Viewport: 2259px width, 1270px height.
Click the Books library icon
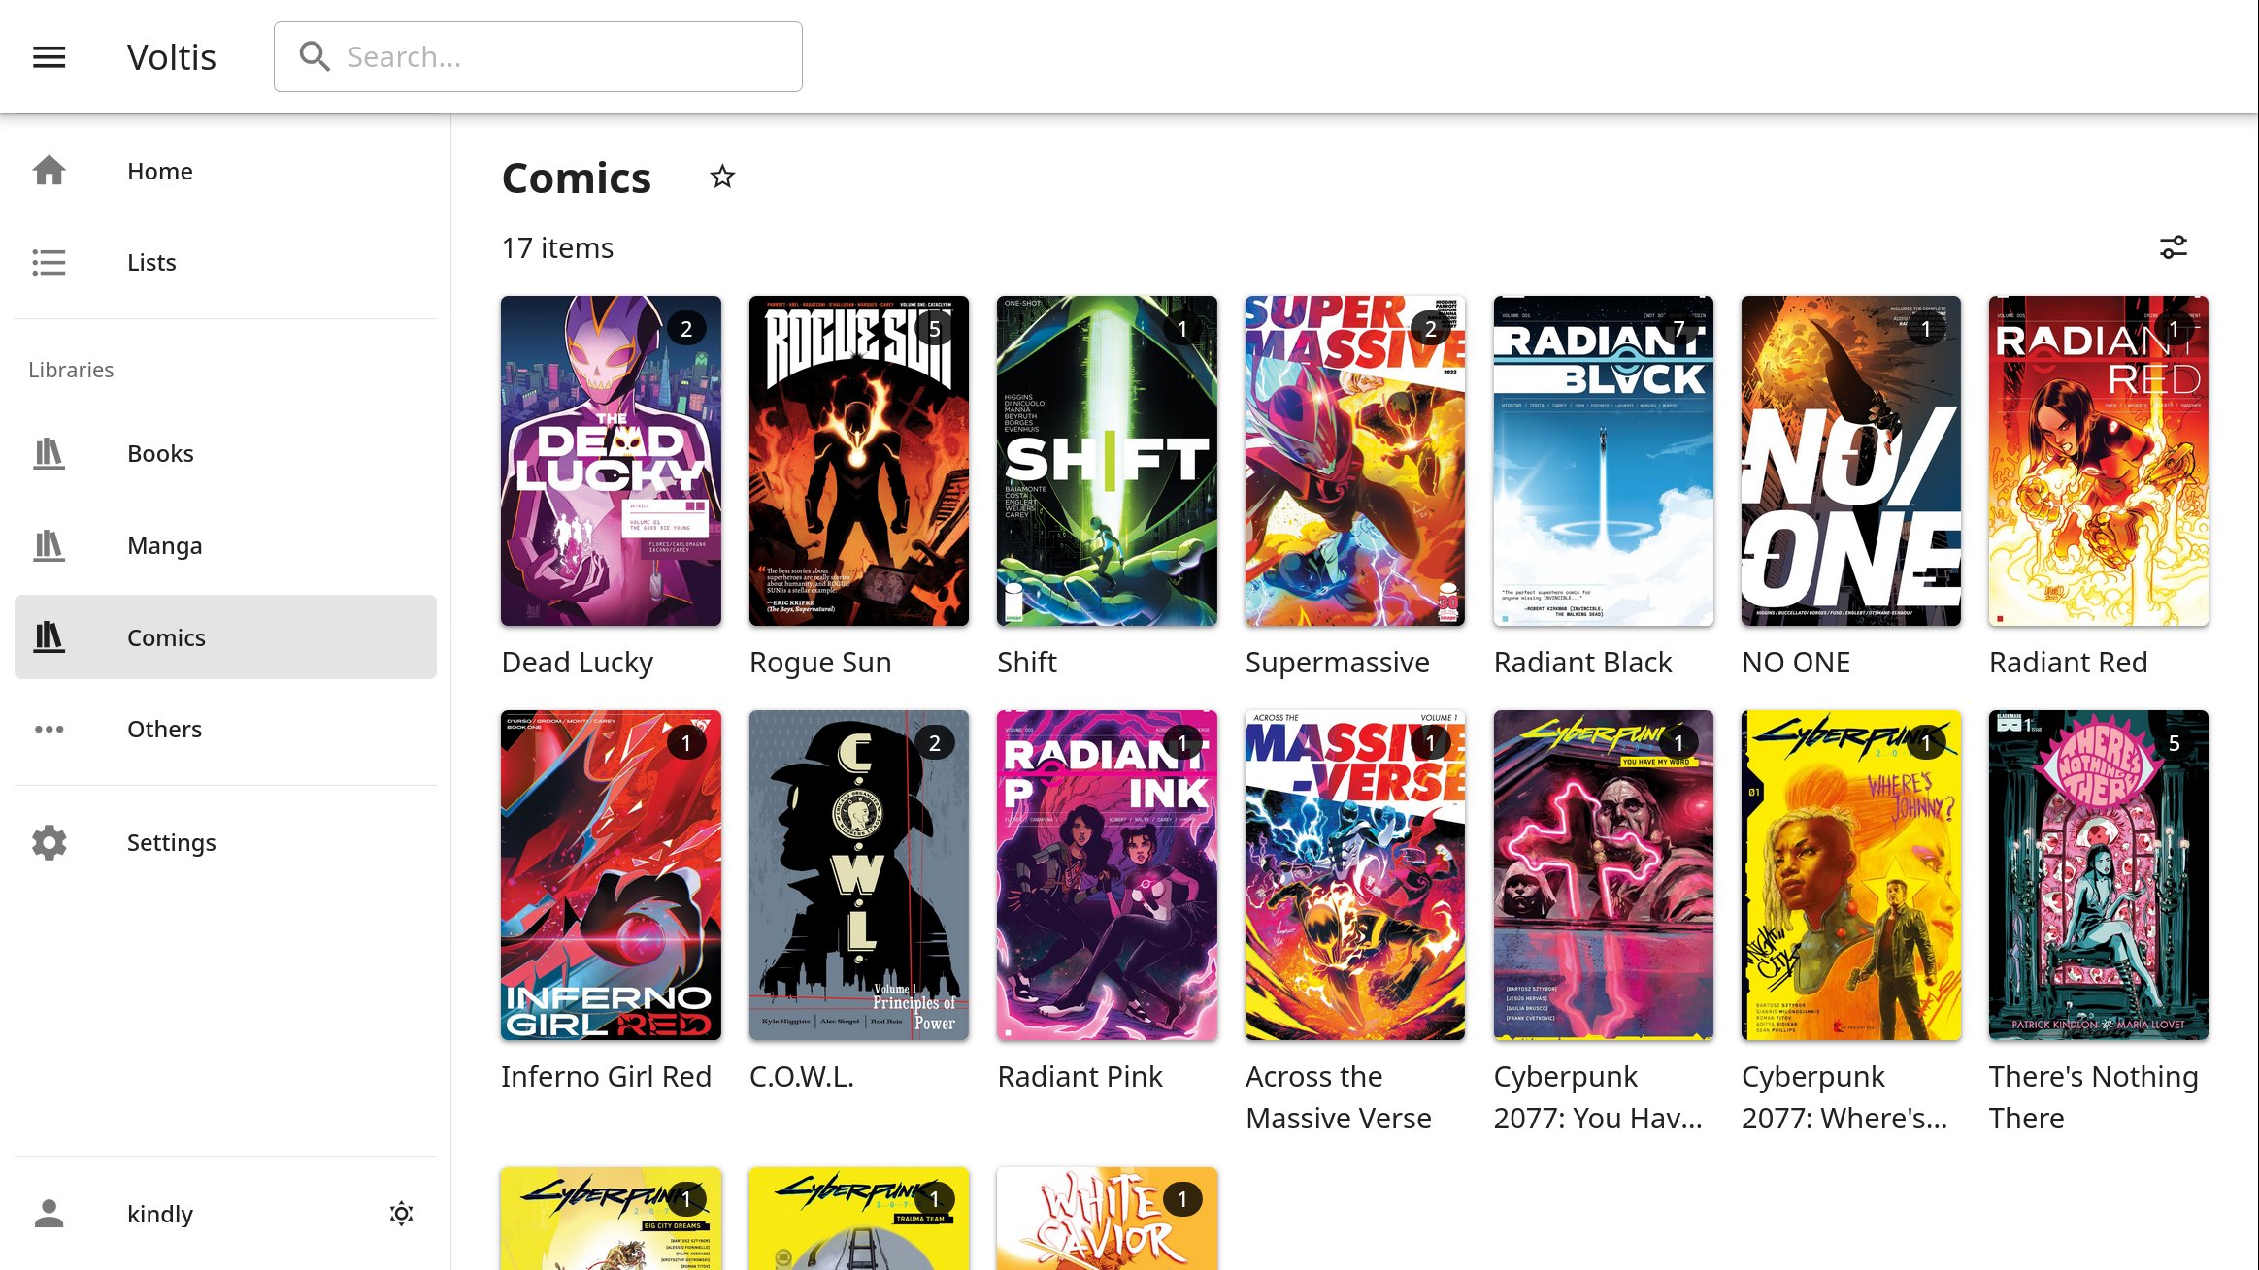pos(49,453)
